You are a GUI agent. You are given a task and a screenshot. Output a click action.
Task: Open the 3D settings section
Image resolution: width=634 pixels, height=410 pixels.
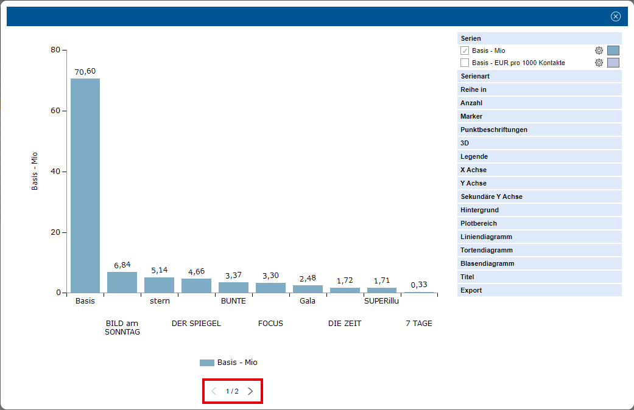click(539, 143)
